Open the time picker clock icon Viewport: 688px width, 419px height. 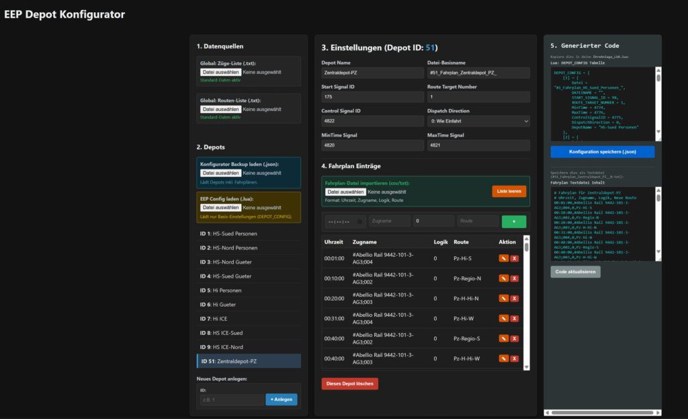tap(359, 222)
